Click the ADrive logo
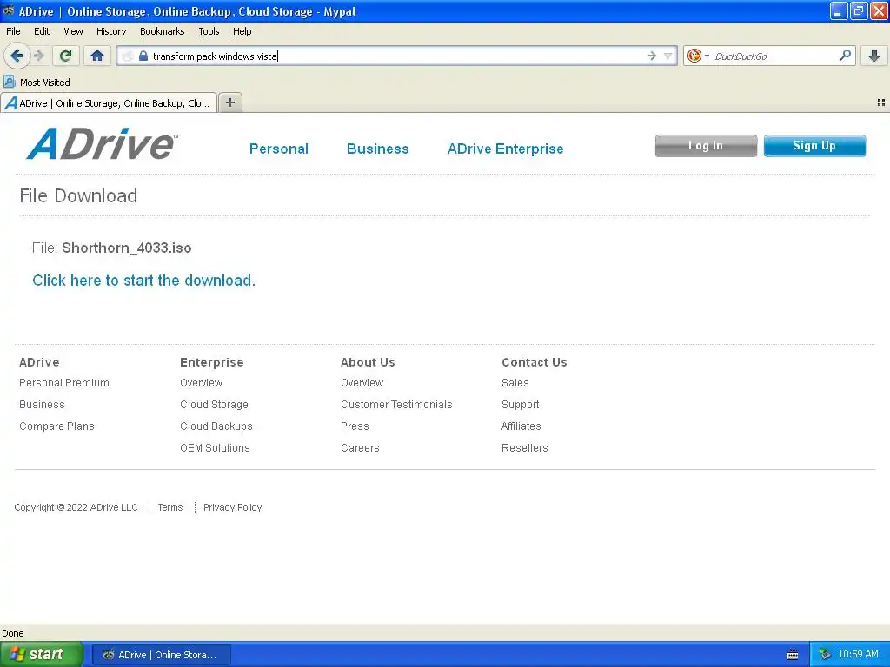 (103, 144)
